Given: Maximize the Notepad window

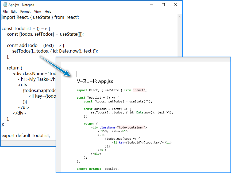Looking at the screenshot, I should tap(163, 5).
